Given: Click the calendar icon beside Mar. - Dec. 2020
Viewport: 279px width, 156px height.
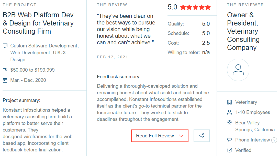Looking at the screenshot, I should click(5, 80).
